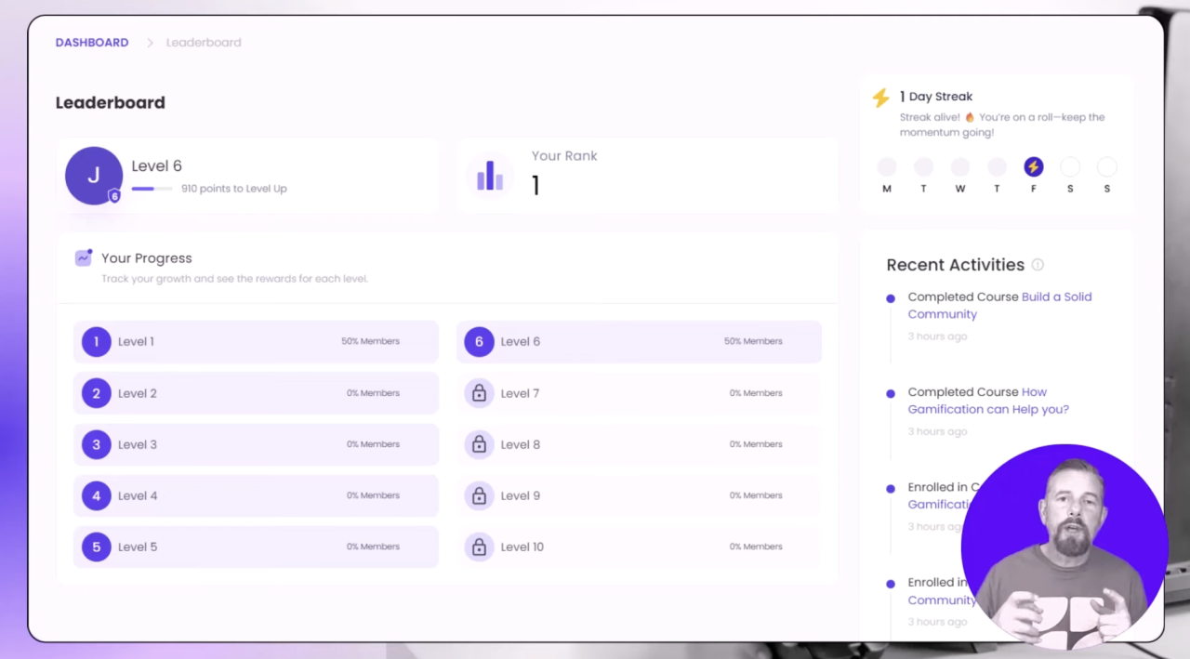Click the Recent Activities info icon
The height and width of the screenshot is (659, 1190).
pyautogui.click(x=1038, y=265)
